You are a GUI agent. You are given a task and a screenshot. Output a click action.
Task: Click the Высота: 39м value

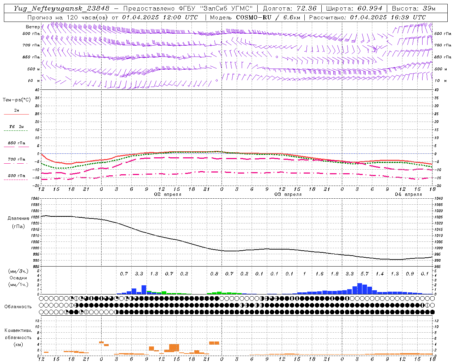coord(414,8)
